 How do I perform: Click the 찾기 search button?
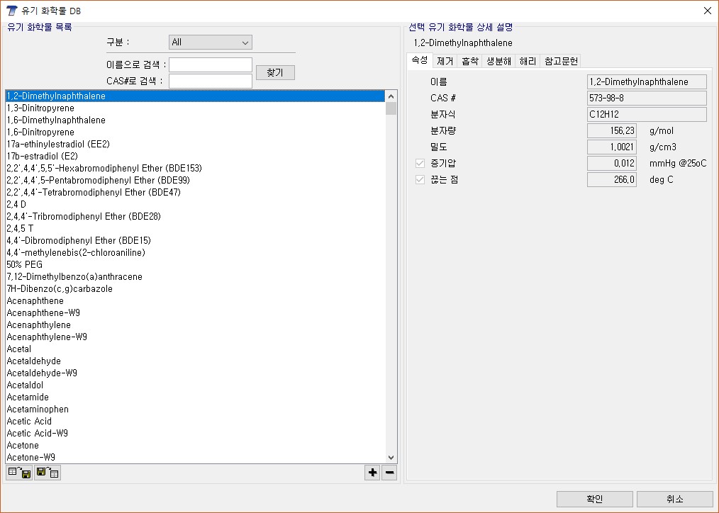click(275, 73)
